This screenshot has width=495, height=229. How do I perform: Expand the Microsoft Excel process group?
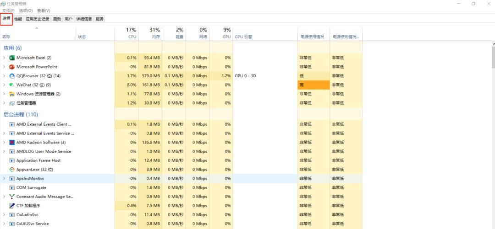(x=4, y=58)
